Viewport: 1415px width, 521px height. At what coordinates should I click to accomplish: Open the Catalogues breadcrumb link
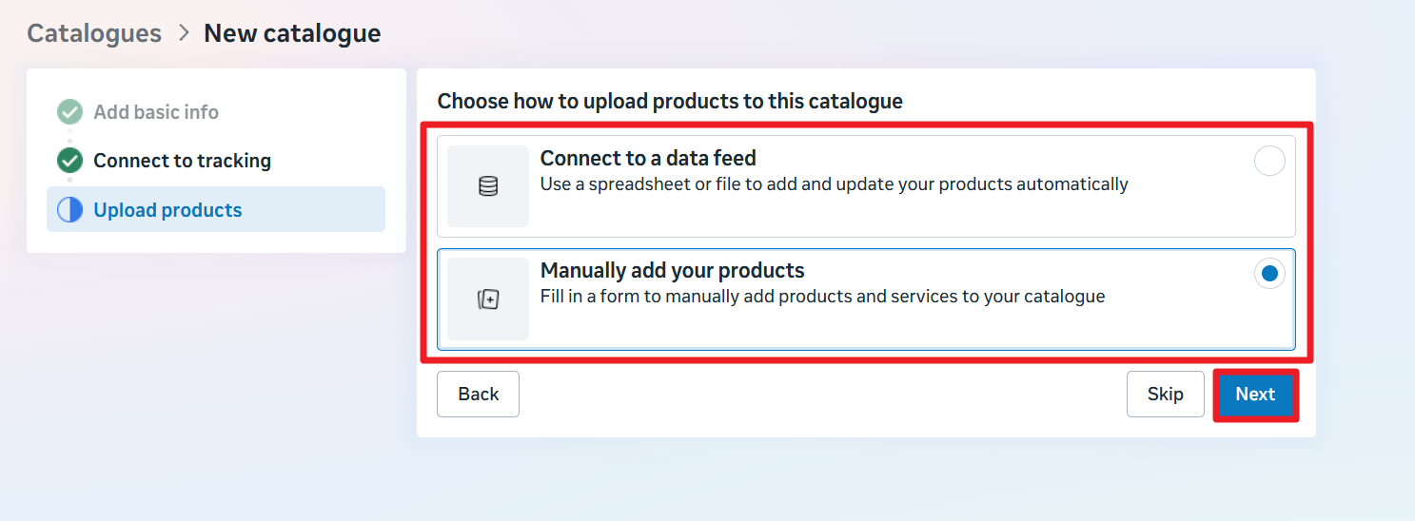[94, 33]
